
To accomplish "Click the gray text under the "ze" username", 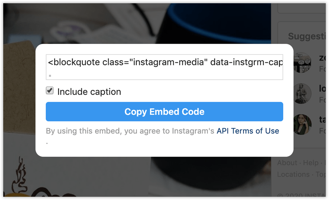I will 322,69.
